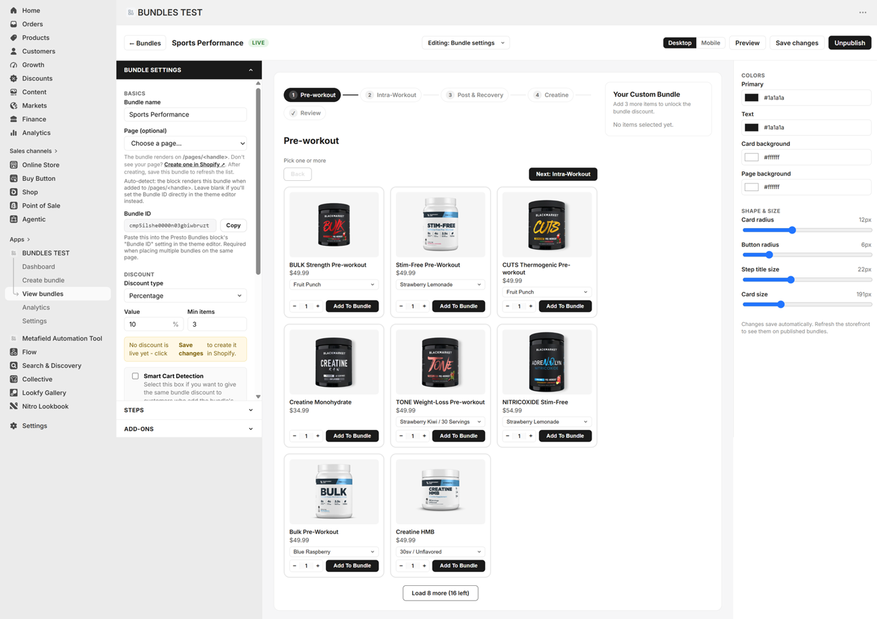Add Creatine HMB to bundle
Screen dimensions: 877x619
pyautogui.click(x=458, y=566)
